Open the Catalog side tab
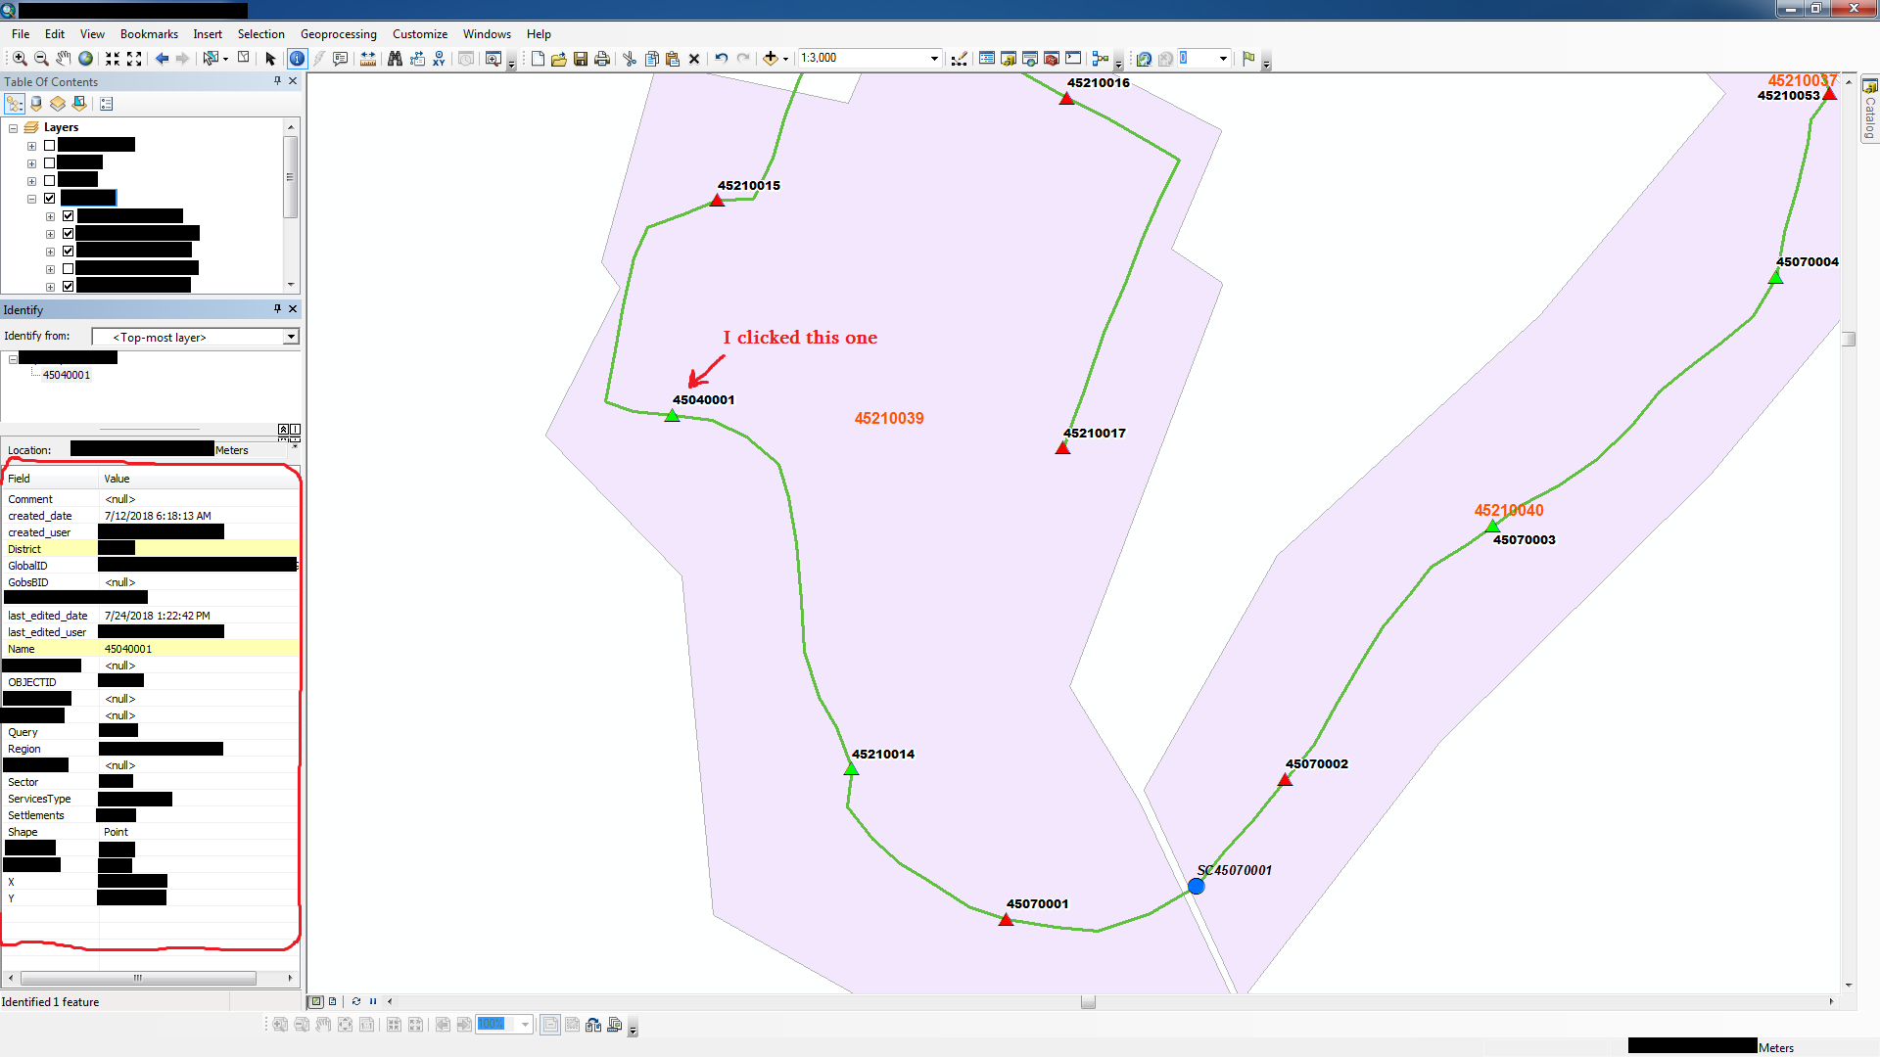 pyautogui.click(x=1869, y=111)
